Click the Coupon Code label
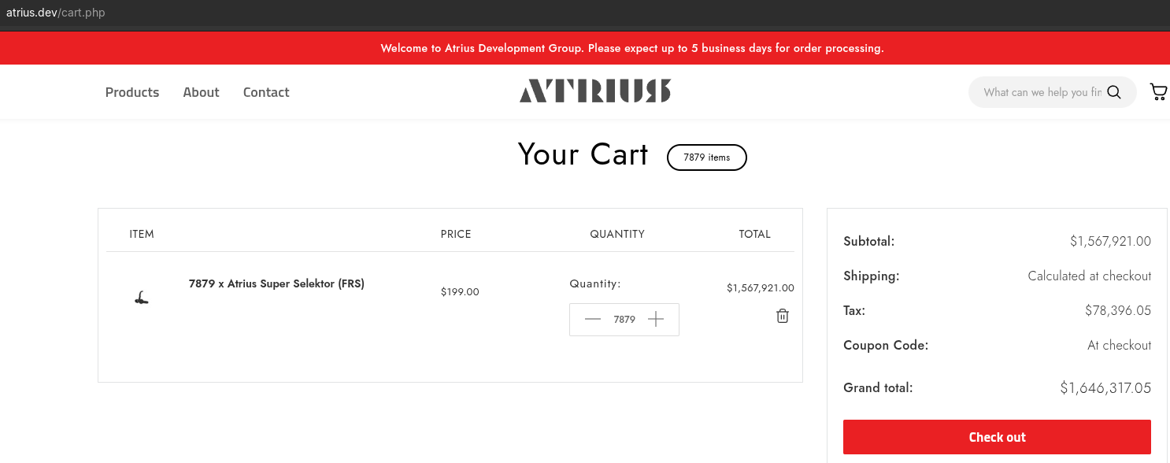1170x463 pixels. [x=886, y=345]
